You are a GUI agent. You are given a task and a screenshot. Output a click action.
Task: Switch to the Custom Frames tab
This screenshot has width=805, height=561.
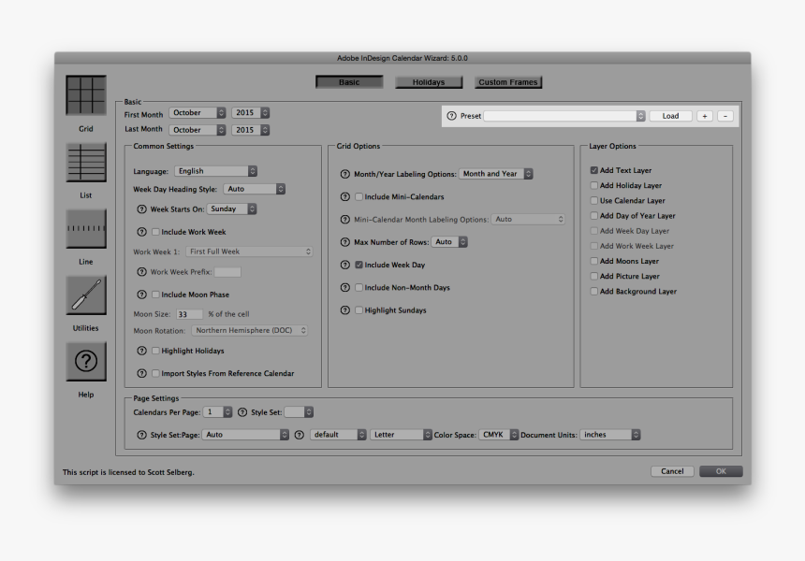point(508,82)
